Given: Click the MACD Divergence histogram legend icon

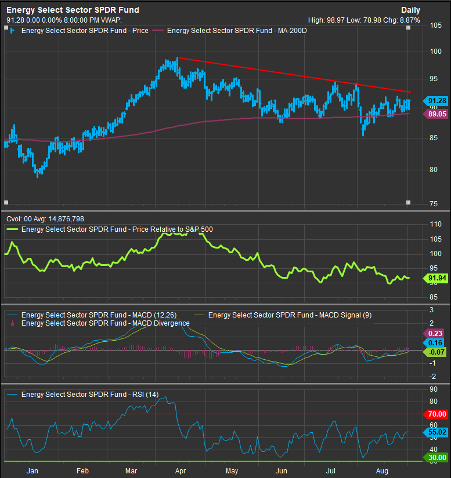Looking at the screenshot, I should tap(12, 323).
